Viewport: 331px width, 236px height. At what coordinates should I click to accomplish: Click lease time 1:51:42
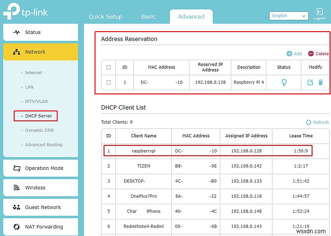tap(301, 181)
